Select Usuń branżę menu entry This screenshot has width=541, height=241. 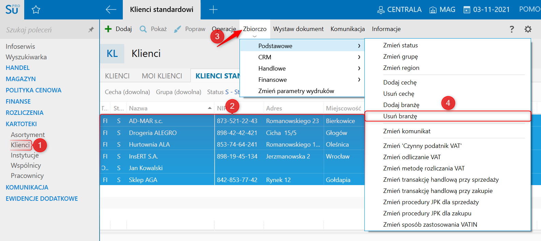[448, 116]
